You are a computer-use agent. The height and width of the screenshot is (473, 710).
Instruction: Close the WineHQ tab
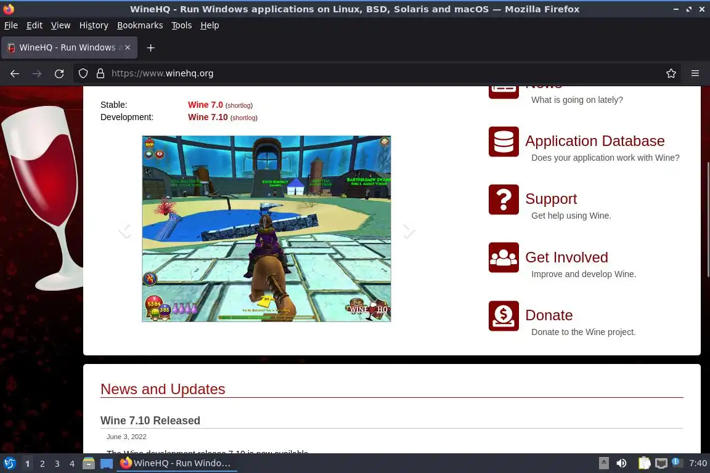(128, 47)
